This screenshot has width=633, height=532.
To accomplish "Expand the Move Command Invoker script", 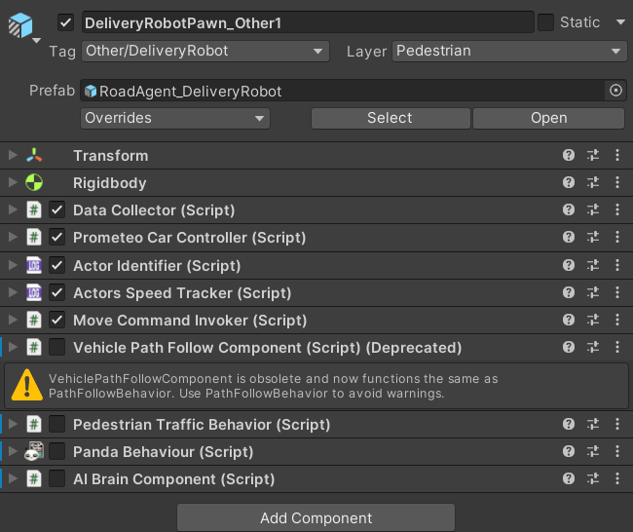I will (x=13, y=320).
